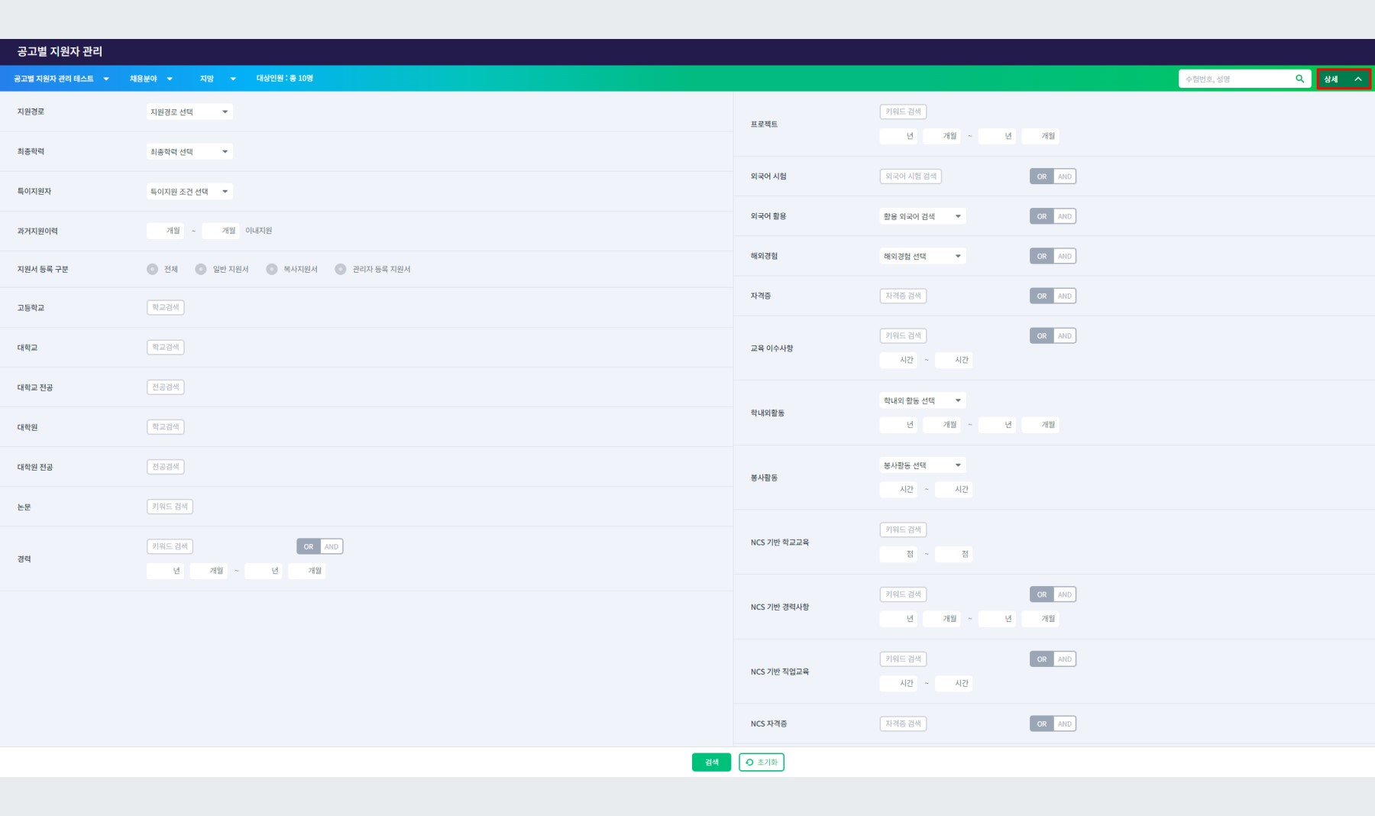Toggle OR/AND switch for 해외경험
The image size is (1375, 816).
1053,256
